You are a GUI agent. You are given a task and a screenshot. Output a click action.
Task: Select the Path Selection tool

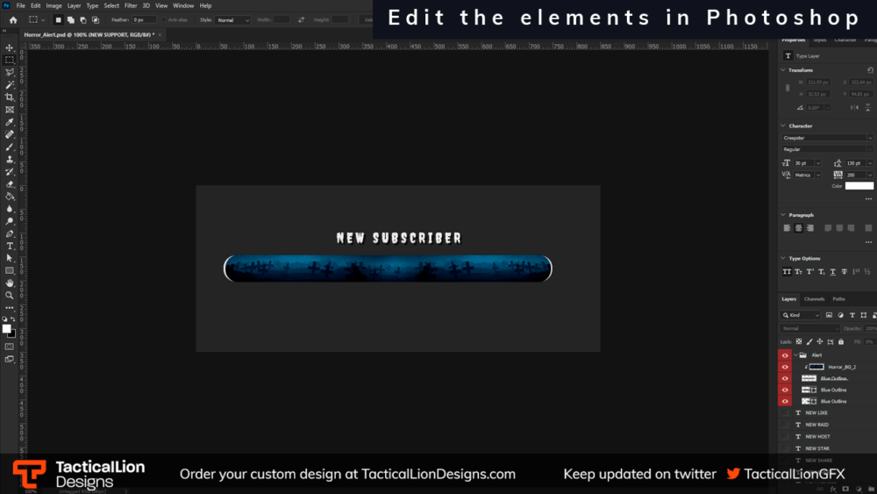(10, 258)
